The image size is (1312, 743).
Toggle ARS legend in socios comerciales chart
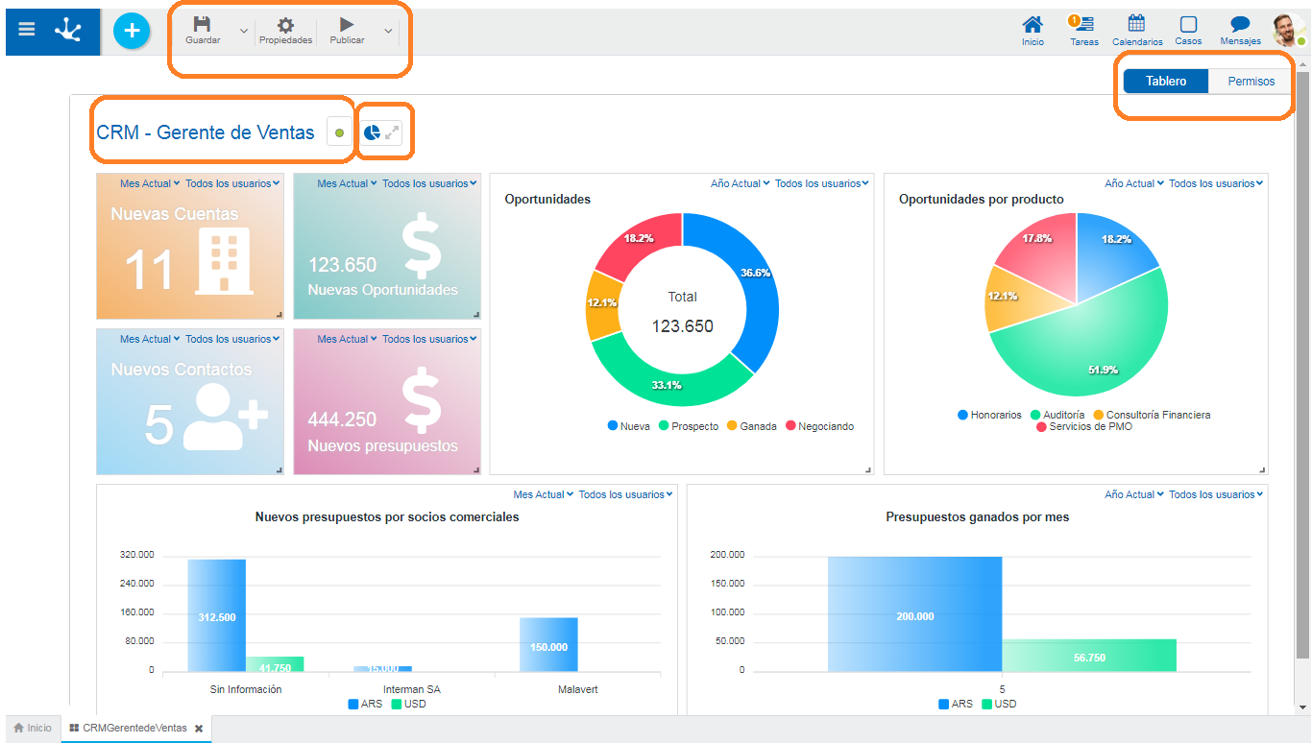(365, 704)
